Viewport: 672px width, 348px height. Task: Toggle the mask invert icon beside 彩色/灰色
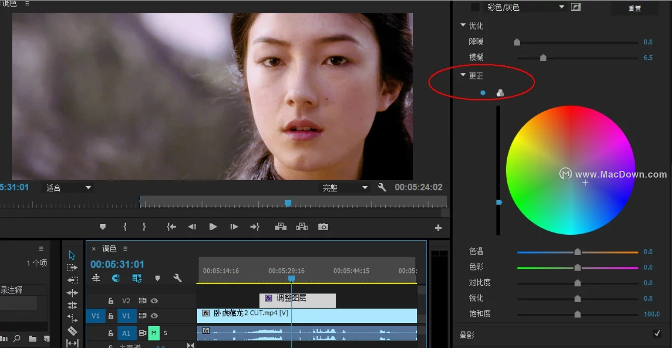576,7
